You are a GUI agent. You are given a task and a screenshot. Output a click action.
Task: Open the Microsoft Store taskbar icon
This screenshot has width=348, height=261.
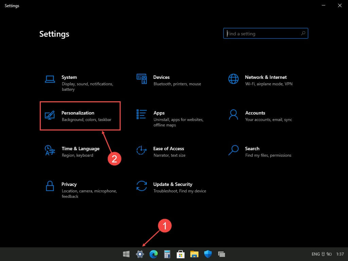pos(180,254)
